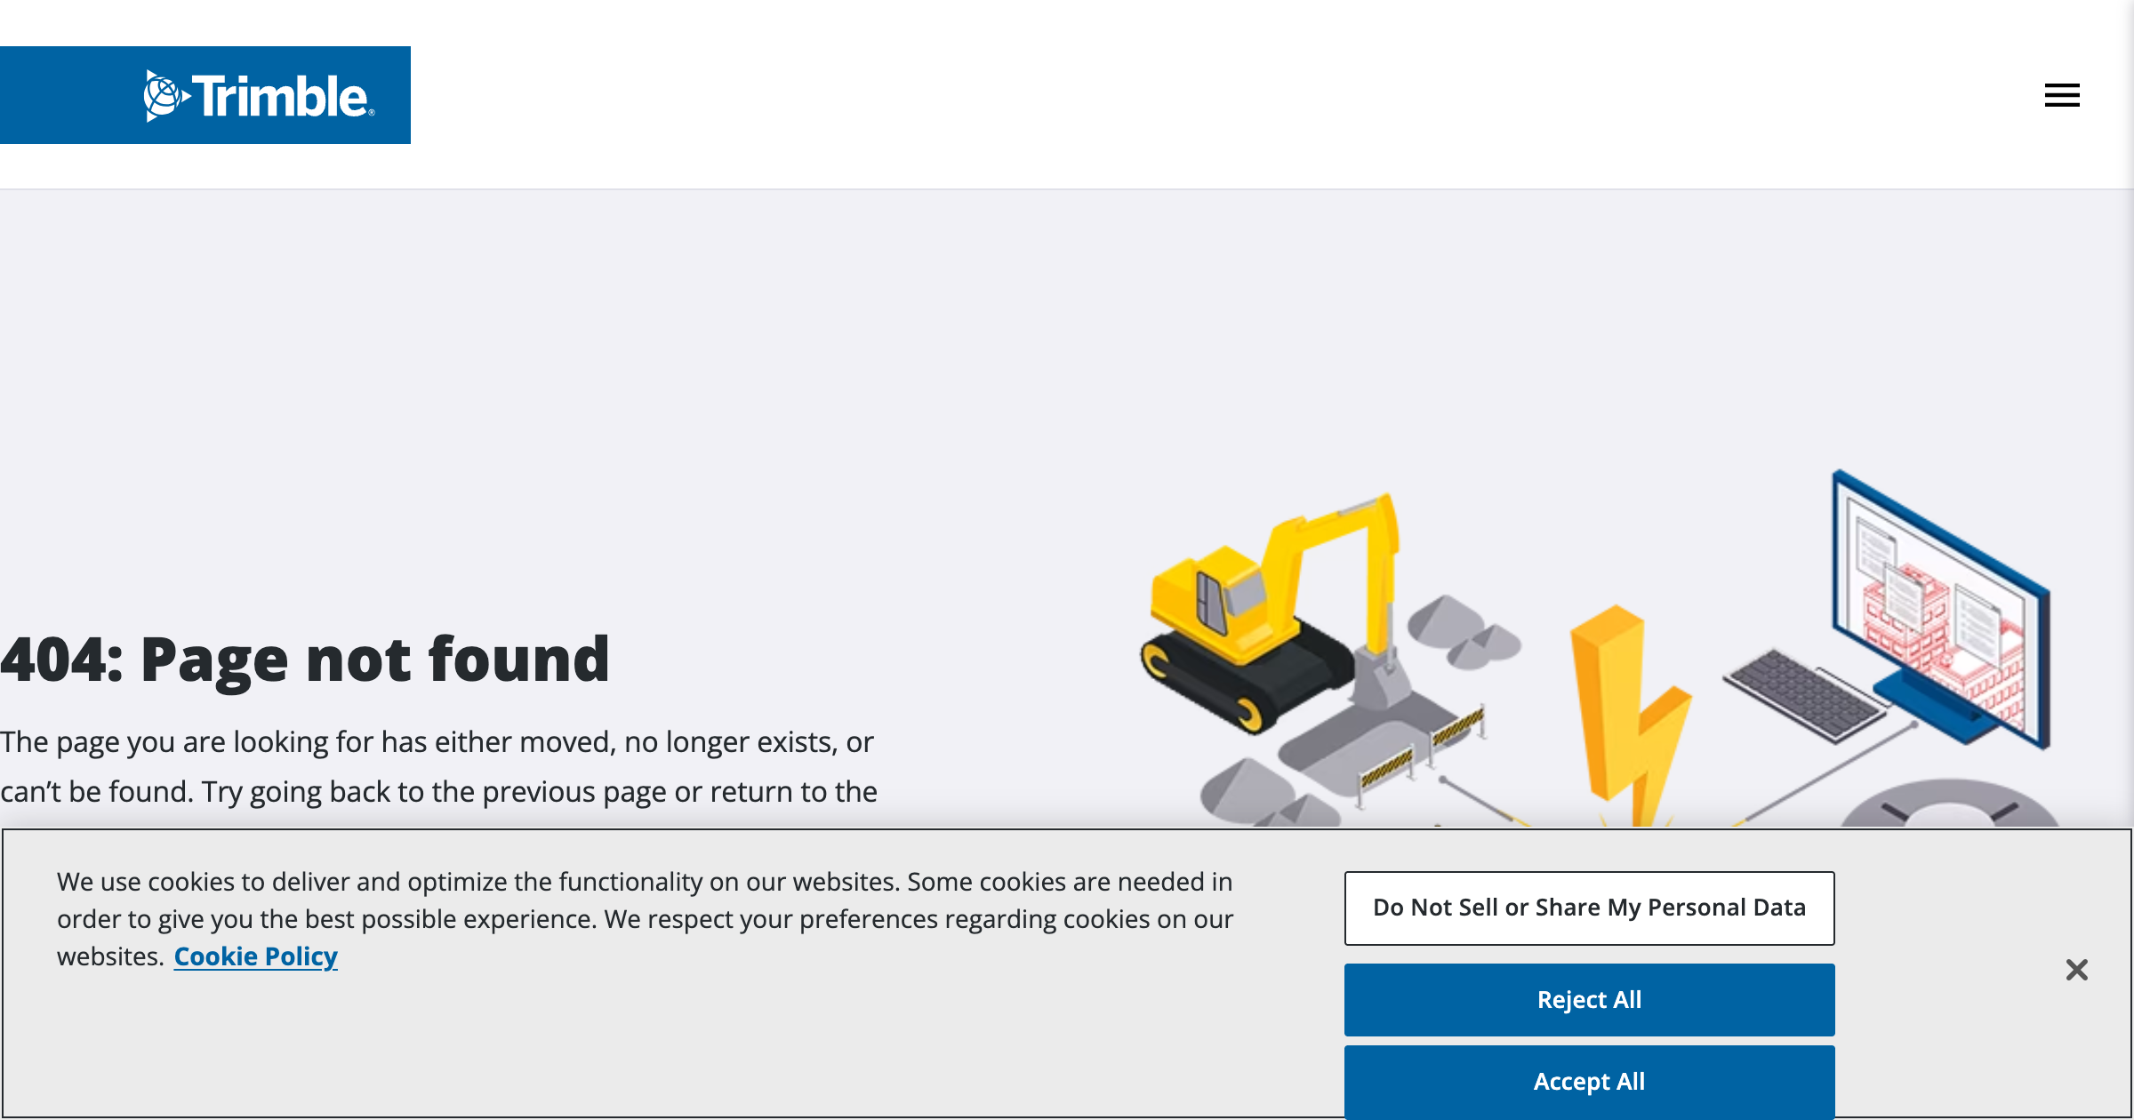This screenshot has width=2134, height=1120.
Task: Click the text "The page you are looking for has either moved"
Action: point(308,741)
